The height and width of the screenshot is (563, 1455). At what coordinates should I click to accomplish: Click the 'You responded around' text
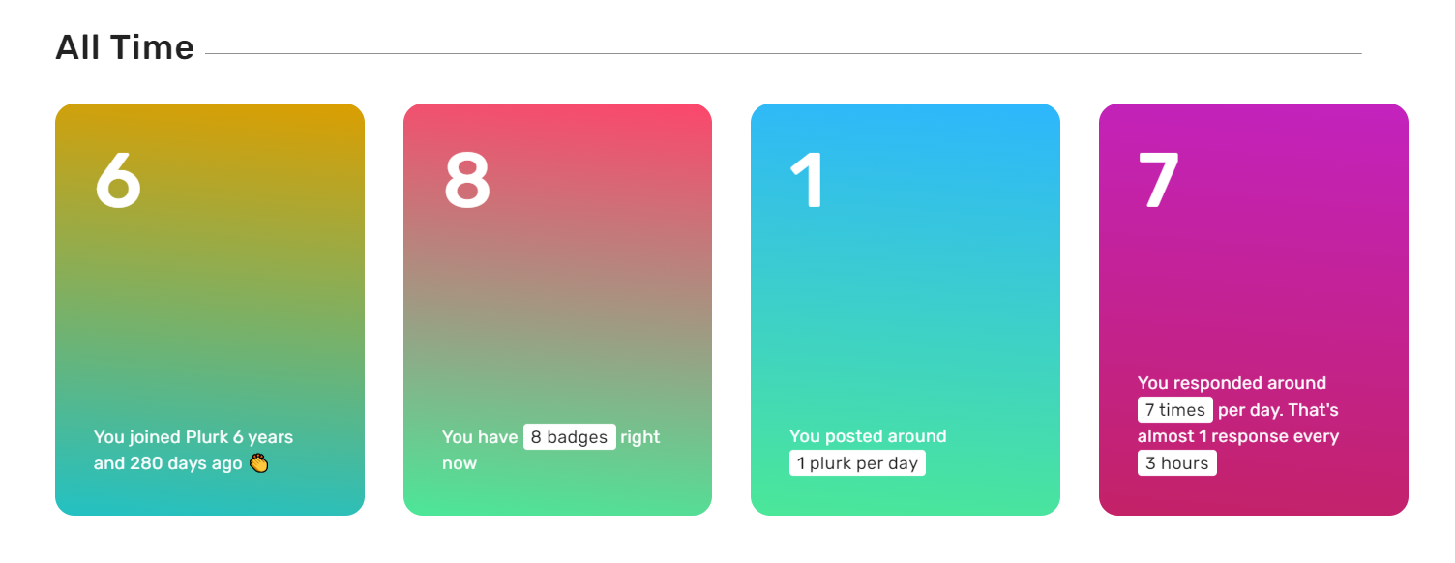[1232, 383]
